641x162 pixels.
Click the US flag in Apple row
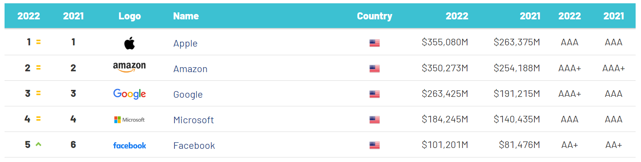click(x=374, y=43)
